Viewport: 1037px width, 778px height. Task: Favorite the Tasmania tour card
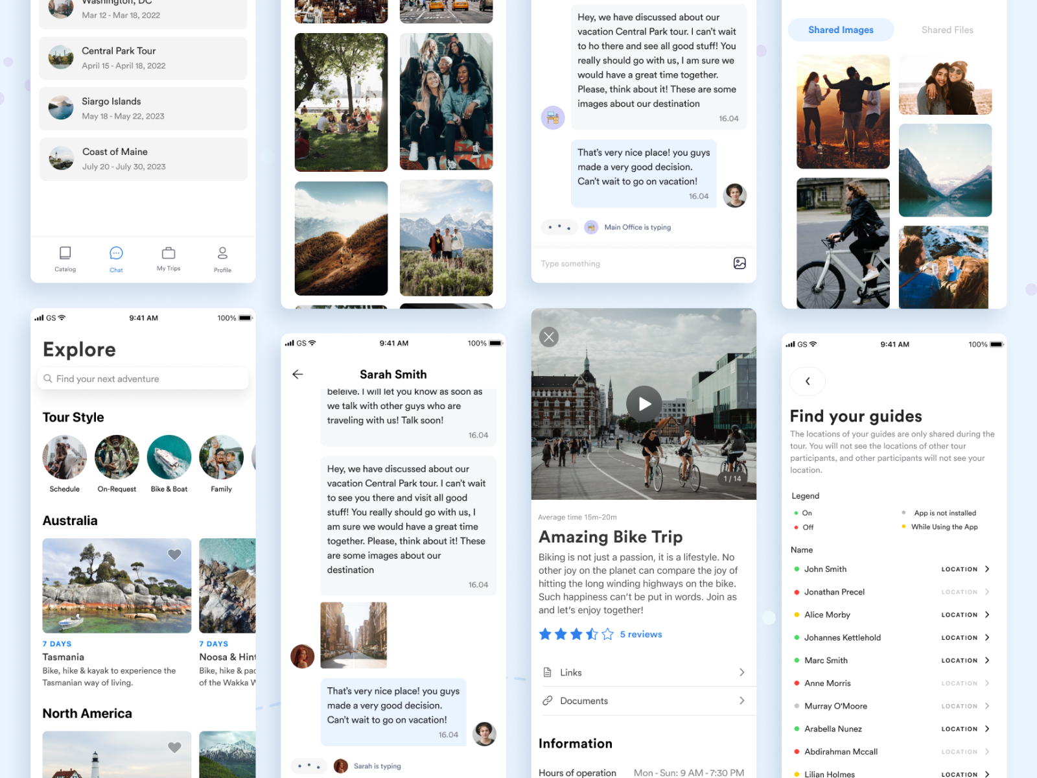pos(174,554)
